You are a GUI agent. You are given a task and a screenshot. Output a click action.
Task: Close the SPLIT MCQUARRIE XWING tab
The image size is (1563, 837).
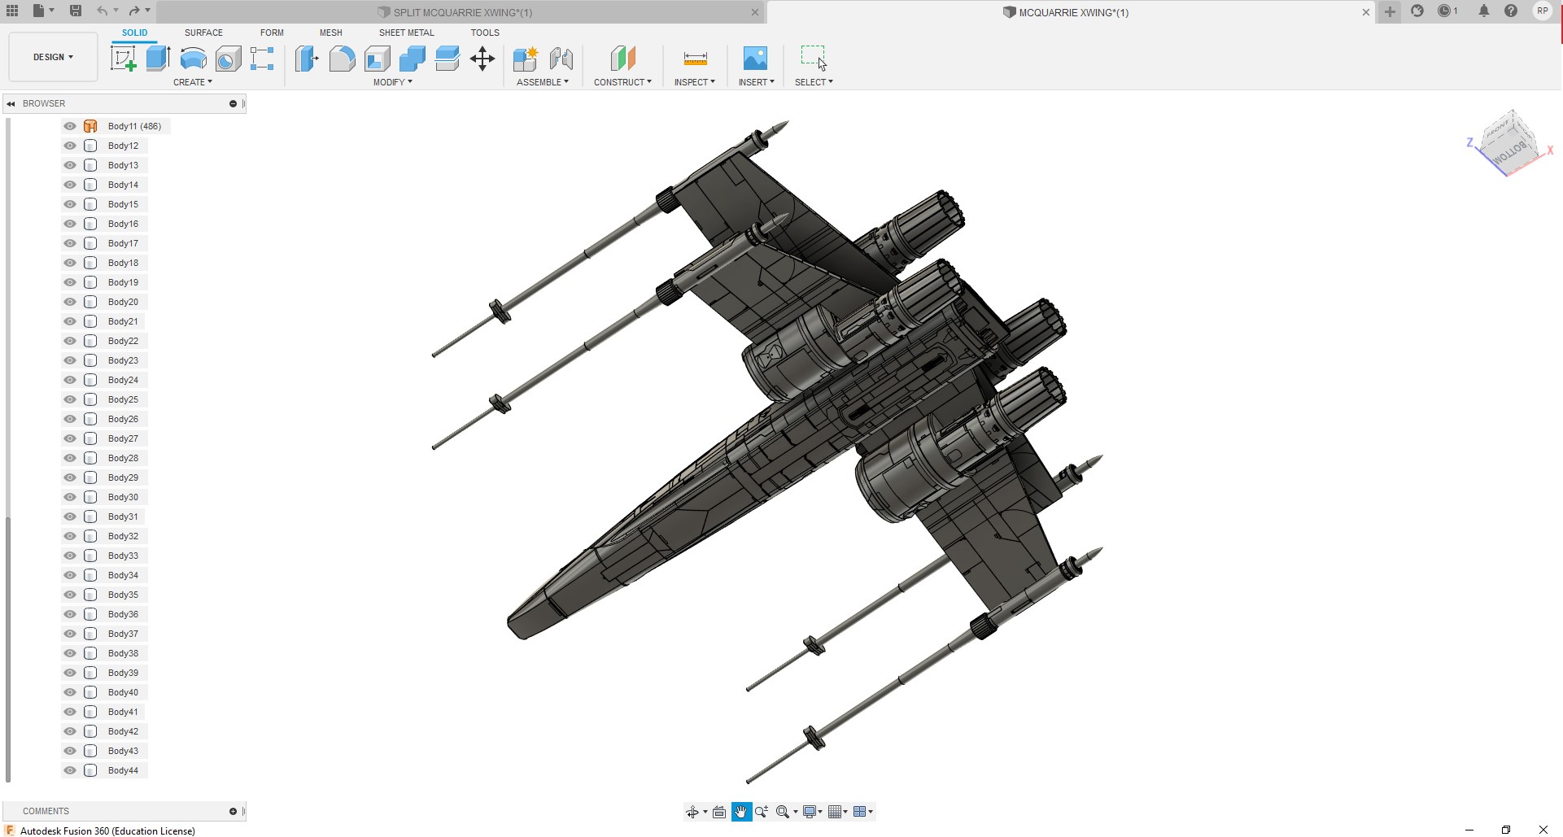click(x=754, y=12)
